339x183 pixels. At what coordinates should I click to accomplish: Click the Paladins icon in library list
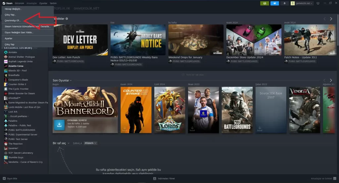point(6,121)
